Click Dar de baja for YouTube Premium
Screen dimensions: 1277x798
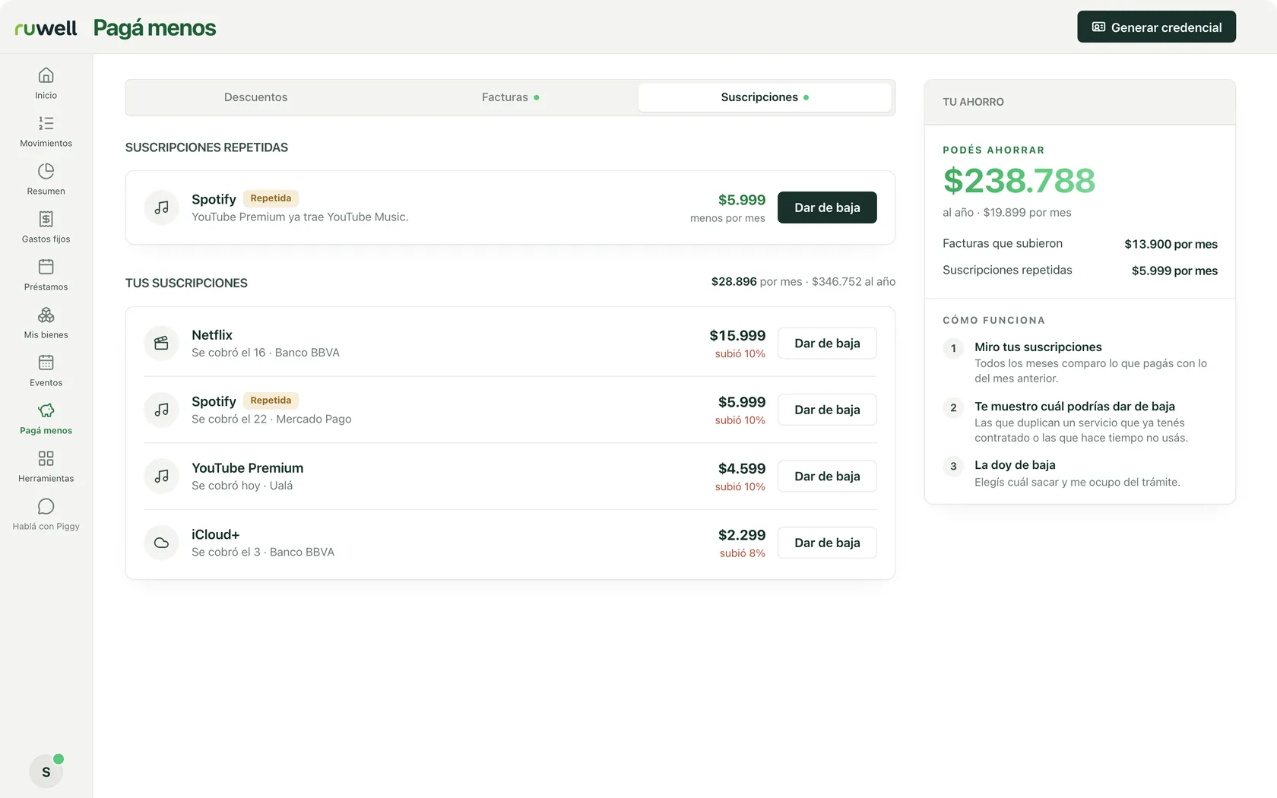[x=827, y=477]
